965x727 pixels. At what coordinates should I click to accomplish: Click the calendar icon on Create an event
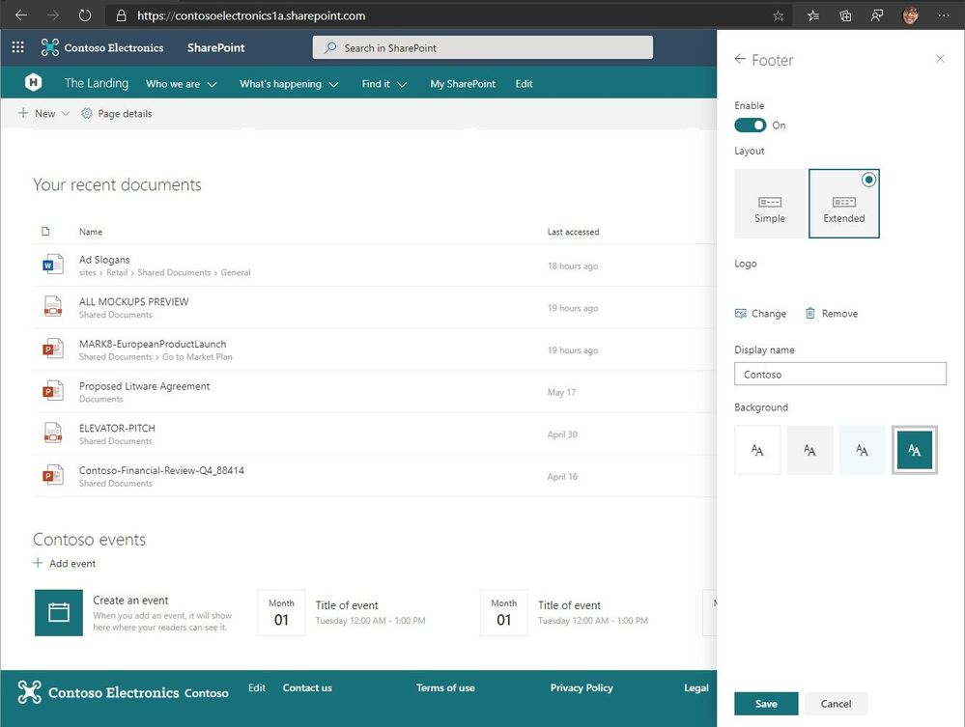(59, 613)
